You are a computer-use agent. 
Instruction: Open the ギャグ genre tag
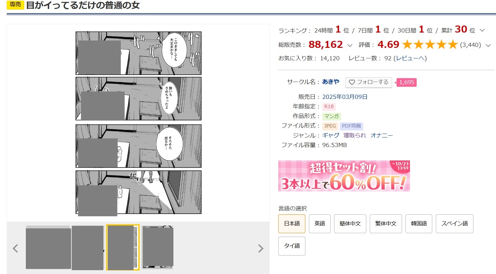coord(331,135)
